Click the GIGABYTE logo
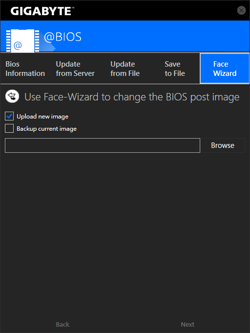Viewport: 250px width, 333px height. coord(42,11)
